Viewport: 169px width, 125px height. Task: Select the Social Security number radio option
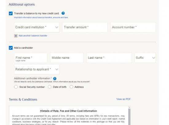(16, 87)
